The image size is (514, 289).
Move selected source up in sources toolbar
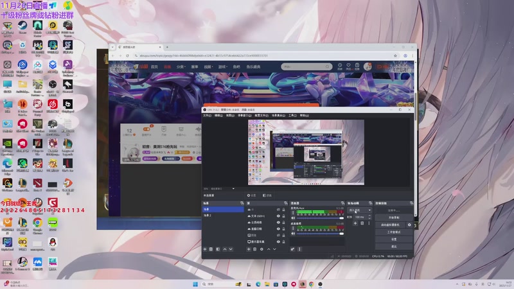pyautogui.click(x=269, y=249)
